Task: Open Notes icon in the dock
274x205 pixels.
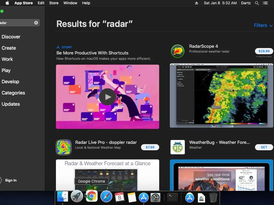Action: 132,197
